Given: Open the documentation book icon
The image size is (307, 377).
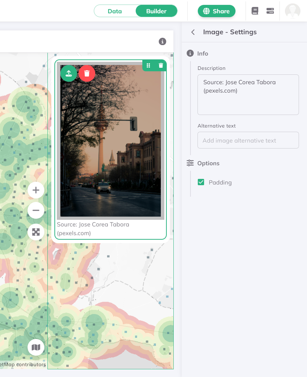Looking at the screenshot, I should coord(255,11).
